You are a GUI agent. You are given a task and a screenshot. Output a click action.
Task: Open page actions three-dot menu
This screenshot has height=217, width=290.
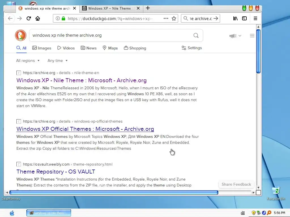pyautogui.click(x=166, y=18)
